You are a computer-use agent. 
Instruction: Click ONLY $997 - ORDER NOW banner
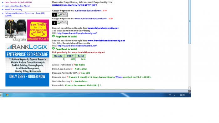tap(27, 76)
